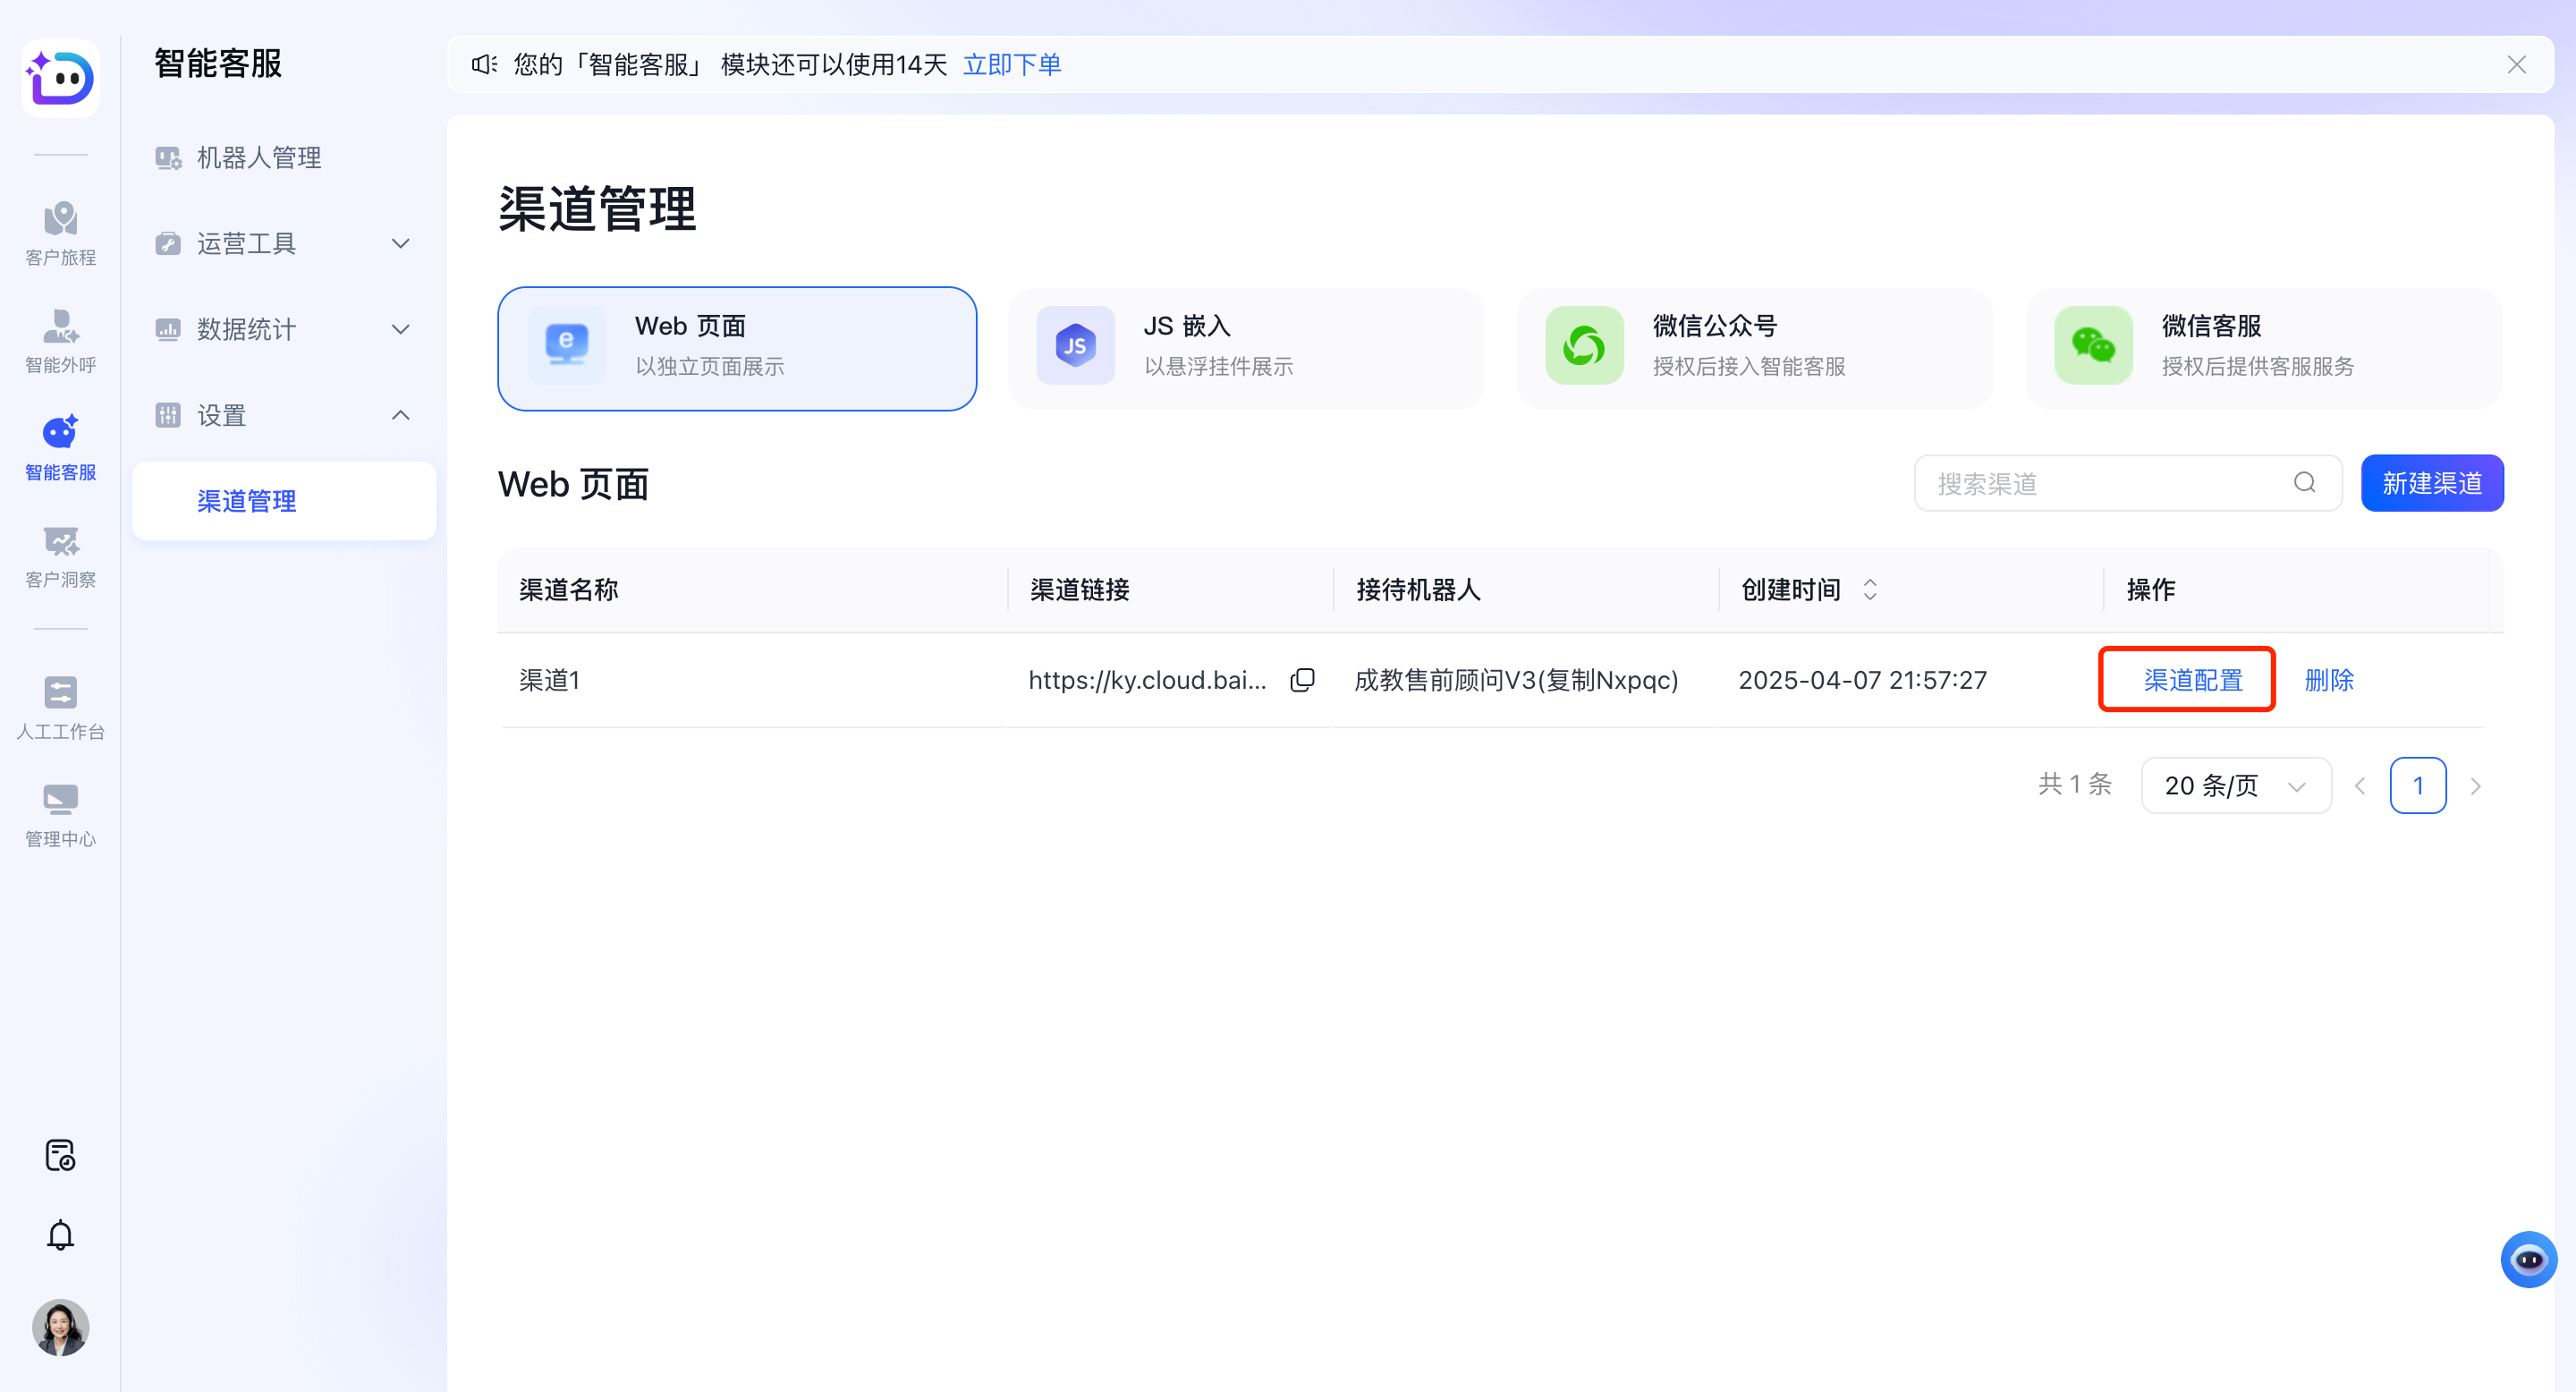This screenshot has height=1392, width=2576.
Task: Click the 搜索渠道 search field
Action: (x=2100, y=483)
